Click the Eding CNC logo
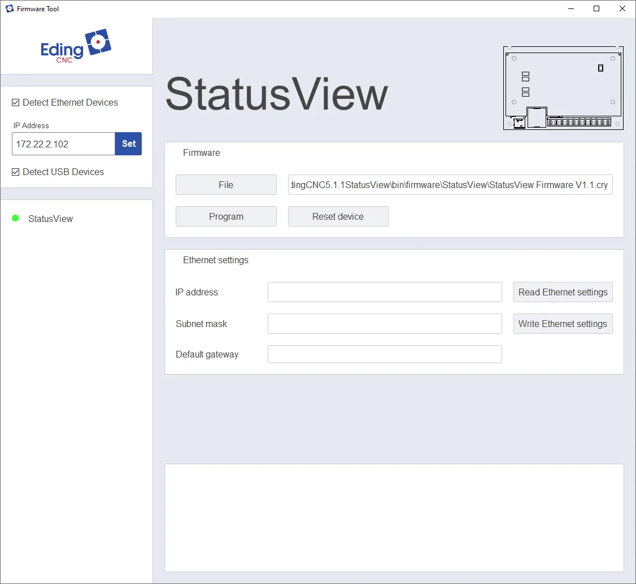 pos(76,46)
